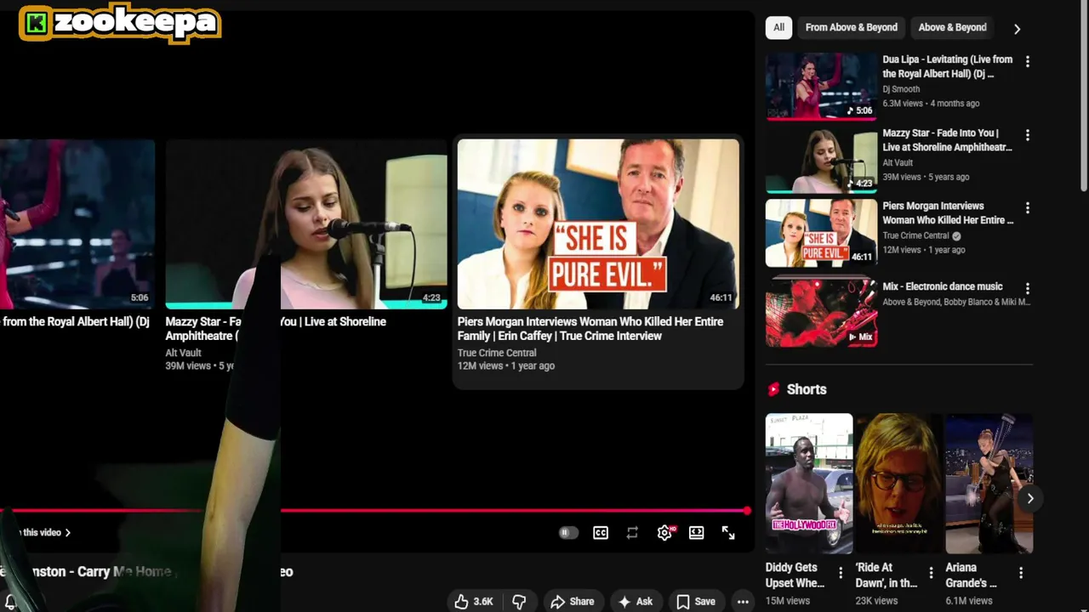The height and width of the screenshot is (612, 1089).
Task: Open the 'Ride At Dawn' short thumbnail
Action: (x=899, y=484)
